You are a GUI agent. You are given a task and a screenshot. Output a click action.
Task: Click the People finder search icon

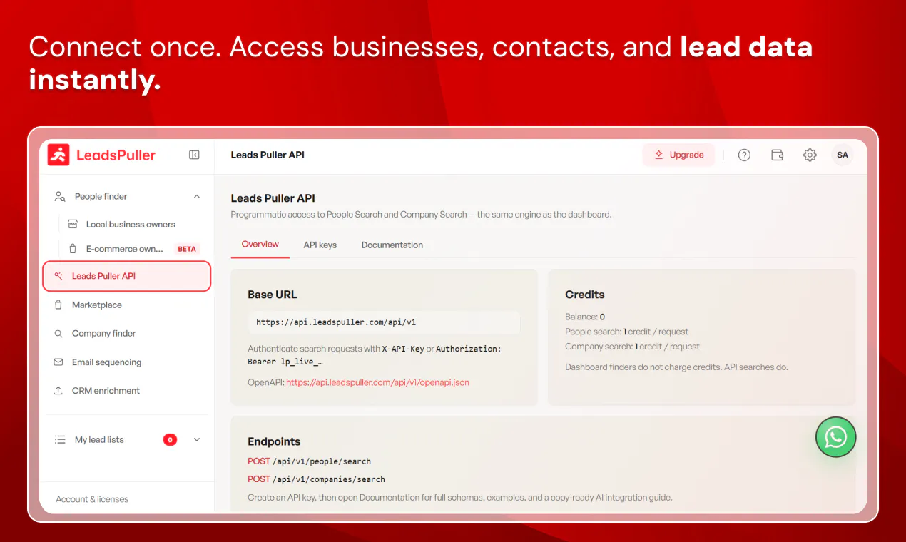point(60,197)
